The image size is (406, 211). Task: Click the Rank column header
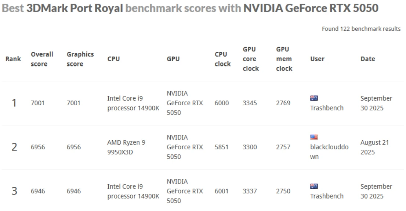(x=13, y=59)
